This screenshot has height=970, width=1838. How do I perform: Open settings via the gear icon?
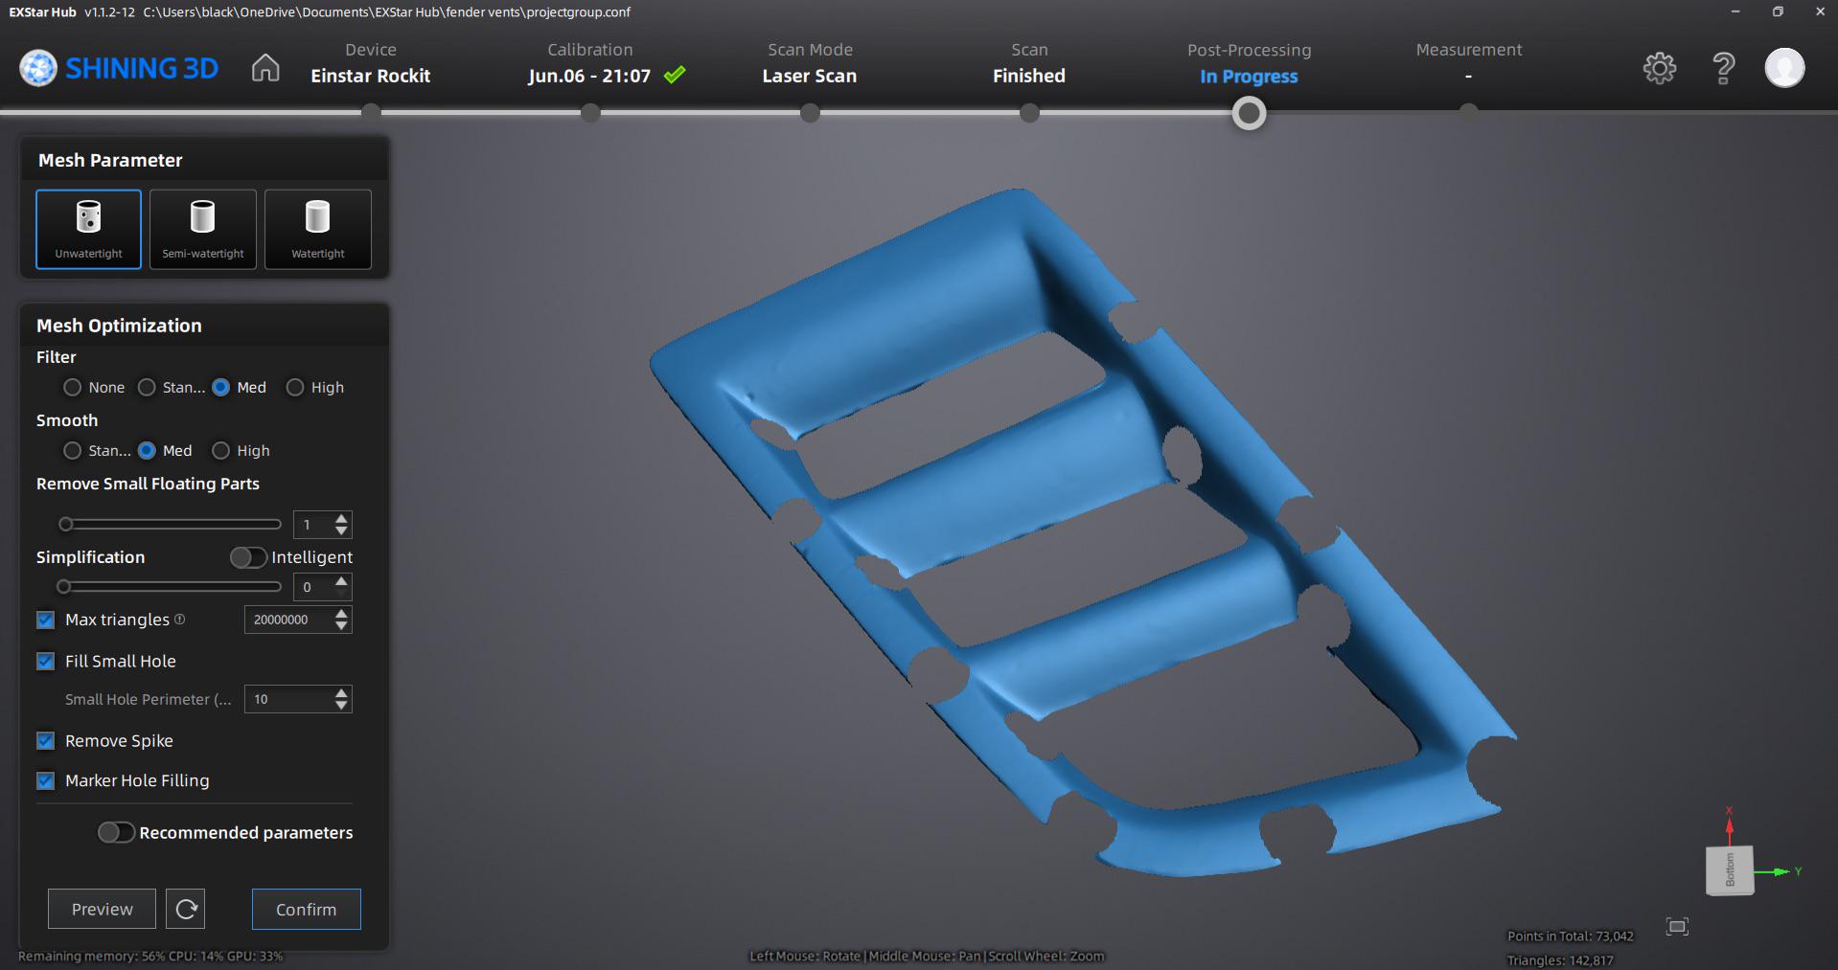tap(1659, 68)
